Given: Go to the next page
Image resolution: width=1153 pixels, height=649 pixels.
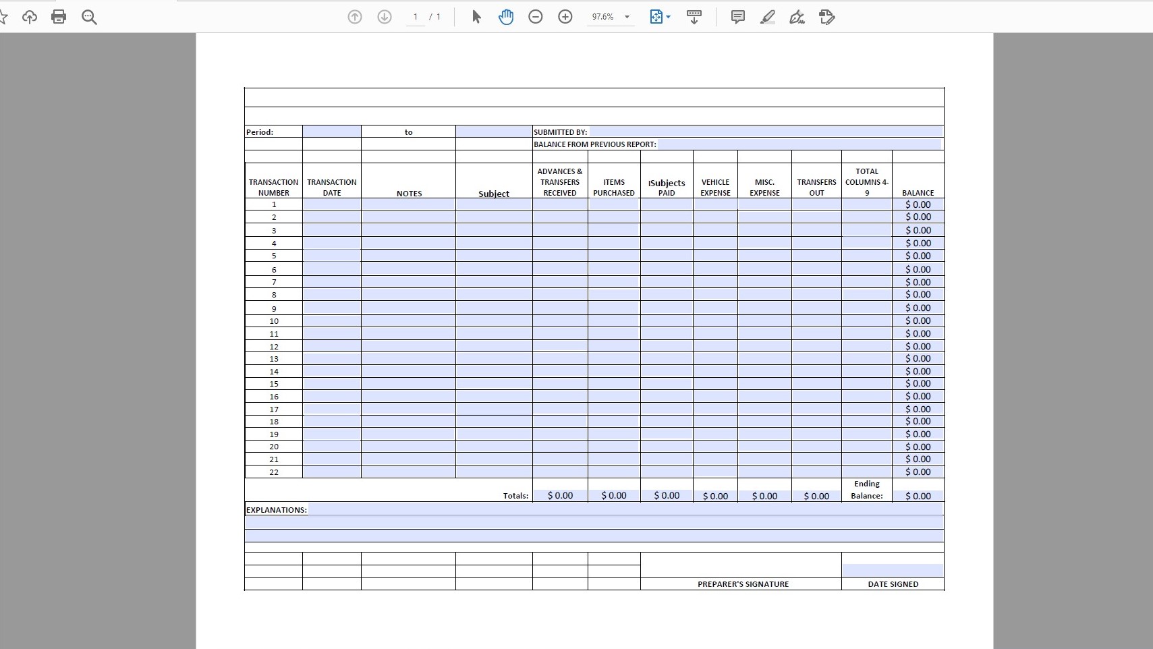Looking at the screenshot, I should (x=385, y=17).
